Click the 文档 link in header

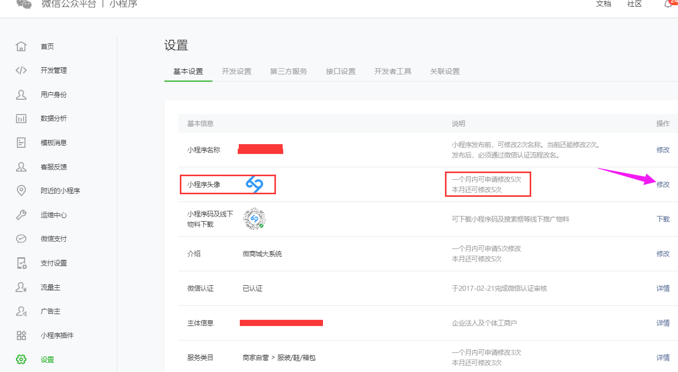[x=603, y=4]
